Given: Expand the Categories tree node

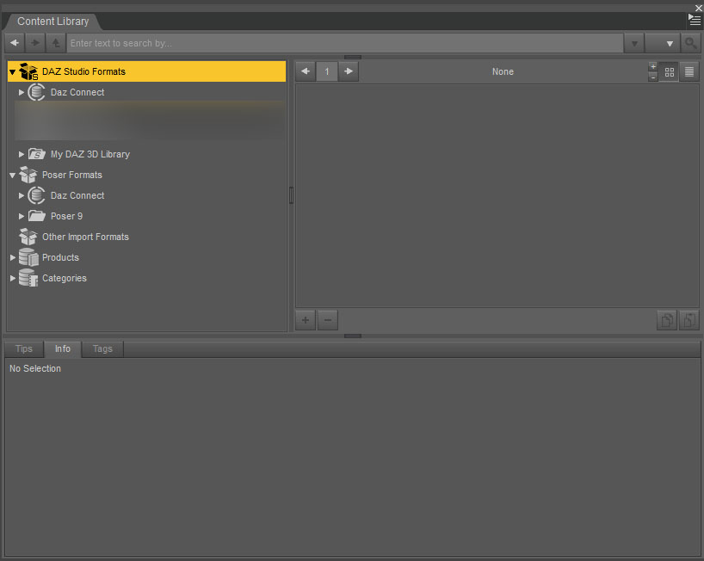Looking at the screenshot, I should [13, 278].
